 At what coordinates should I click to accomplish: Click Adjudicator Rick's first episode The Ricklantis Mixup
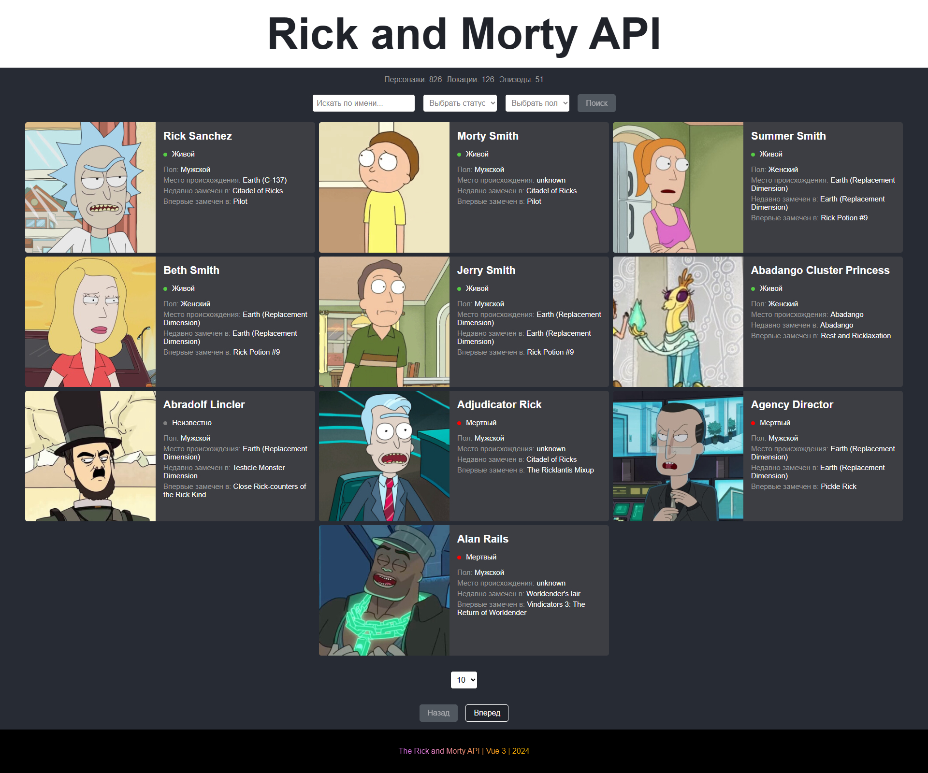click(x=560, y=470)
